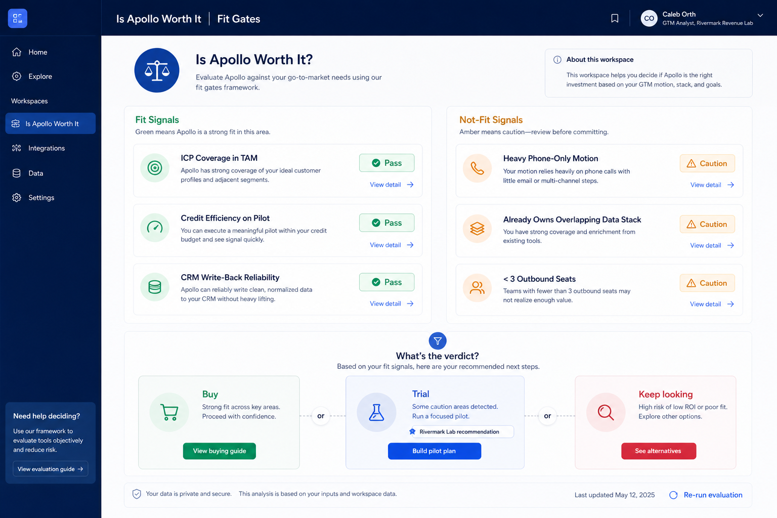Click the ICP Coverage target icon
The height and width of the screenshot is (518, 777).
[155, 167]
